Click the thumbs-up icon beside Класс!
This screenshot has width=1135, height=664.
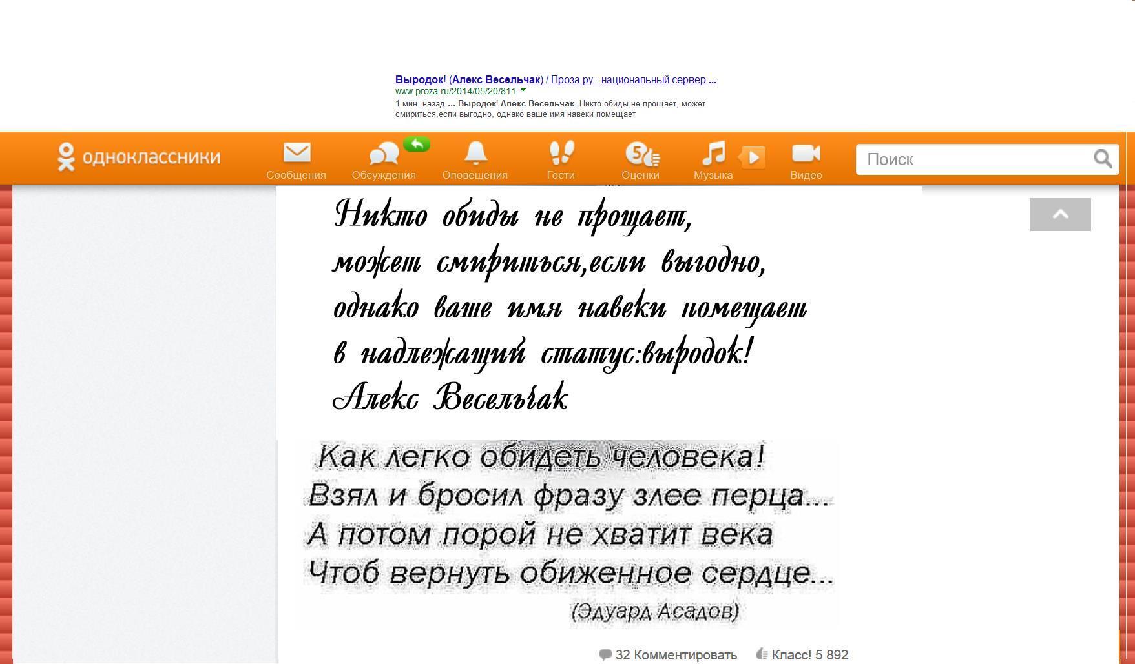[x=762, y=654]
